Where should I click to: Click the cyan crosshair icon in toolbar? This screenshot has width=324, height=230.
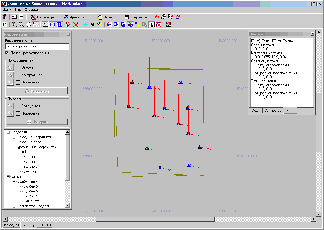[x=85, y=25]
